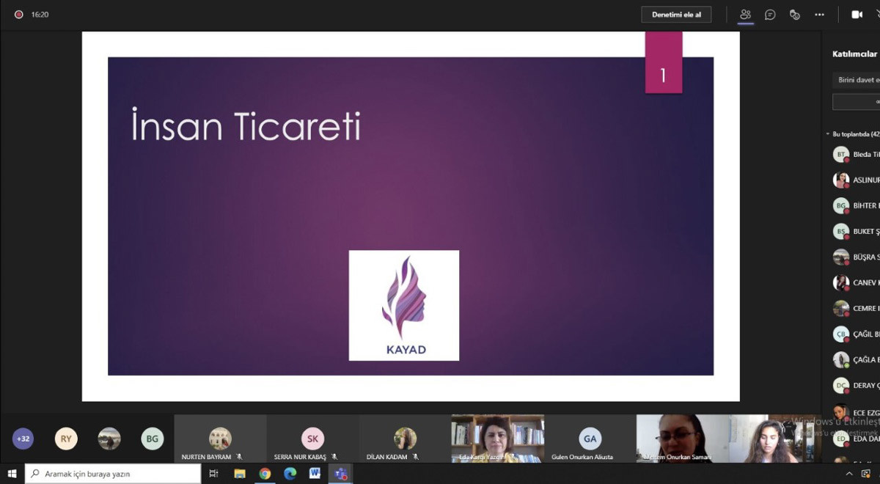
Task: Open File Explorer from the taskbar
Action: click(240, 474)
